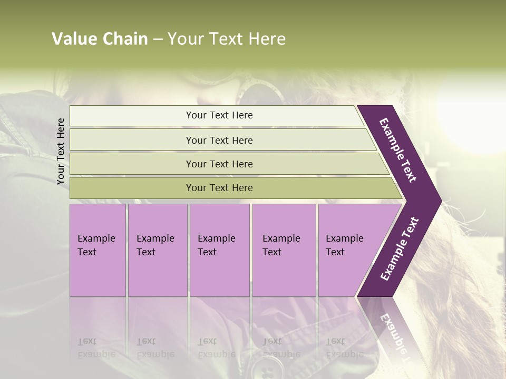
Task: Click the reflected text under third pink box
Action: point(217,347)
